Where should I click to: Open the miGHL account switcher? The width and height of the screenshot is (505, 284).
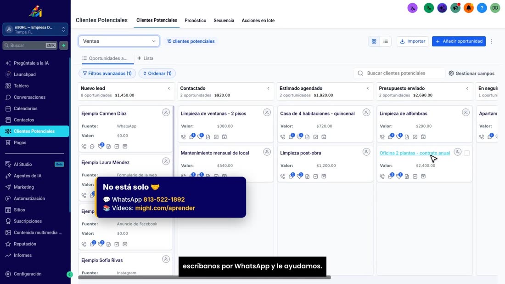pos(35,29)
